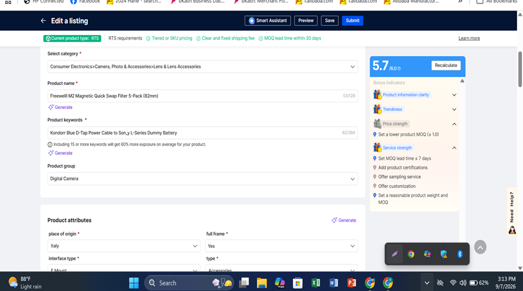Click the score info icon beside 6.0
The height and width of the screenshot is (291, 523).
[x=399, y=69]
